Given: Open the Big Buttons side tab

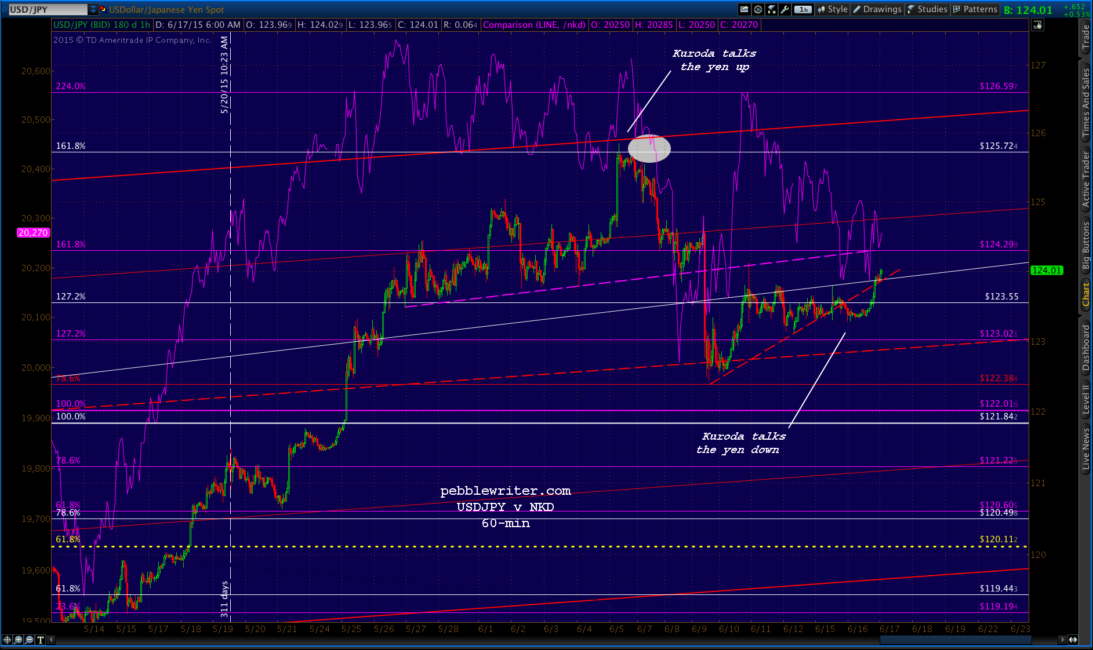Looking at the screenshot, I should [1086, 246].
